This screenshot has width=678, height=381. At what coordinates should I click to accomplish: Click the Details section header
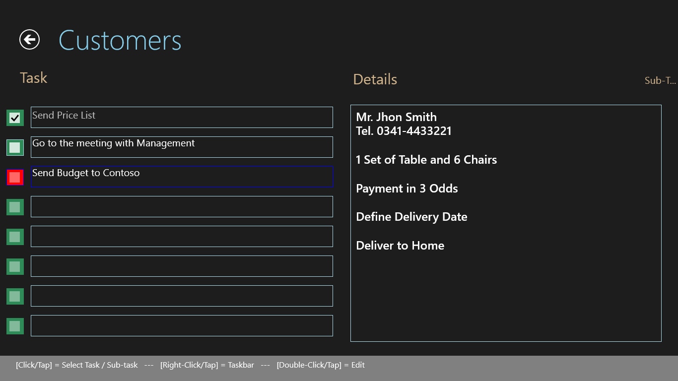375,79
